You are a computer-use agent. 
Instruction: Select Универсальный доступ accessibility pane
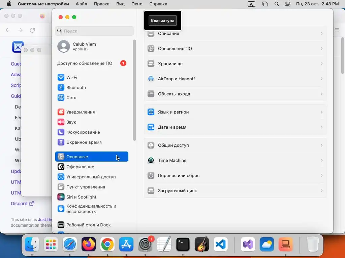point(92,177)
